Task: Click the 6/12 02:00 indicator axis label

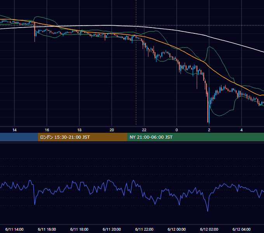Action: [x=209, y=229]
